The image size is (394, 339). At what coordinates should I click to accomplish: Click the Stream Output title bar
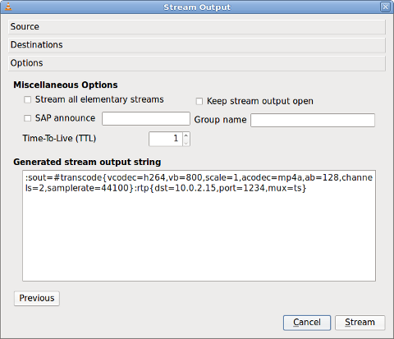197,7
